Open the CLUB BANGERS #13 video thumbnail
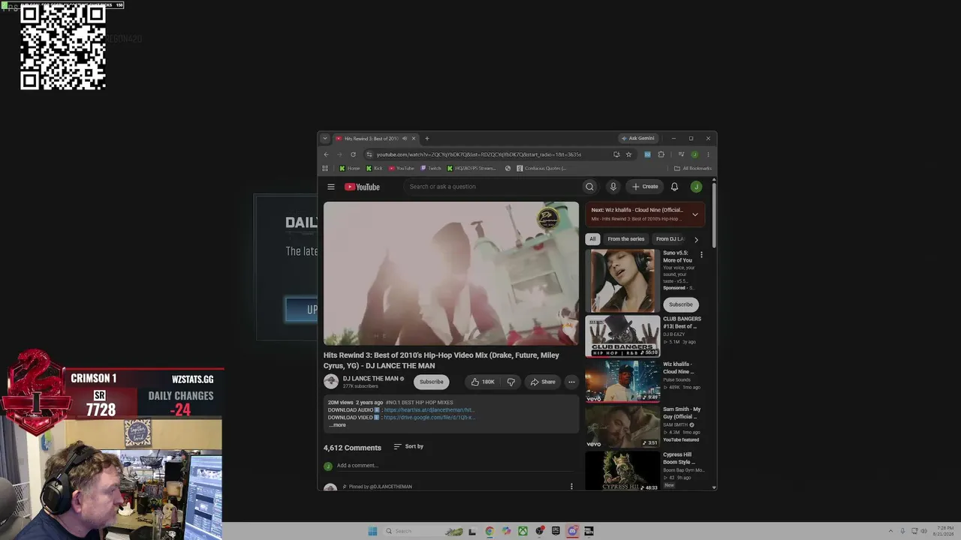The height and width of the screenshot is (540, 961). click(x=622, y=336)
